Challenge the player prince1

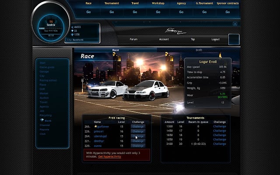(138, 131)
